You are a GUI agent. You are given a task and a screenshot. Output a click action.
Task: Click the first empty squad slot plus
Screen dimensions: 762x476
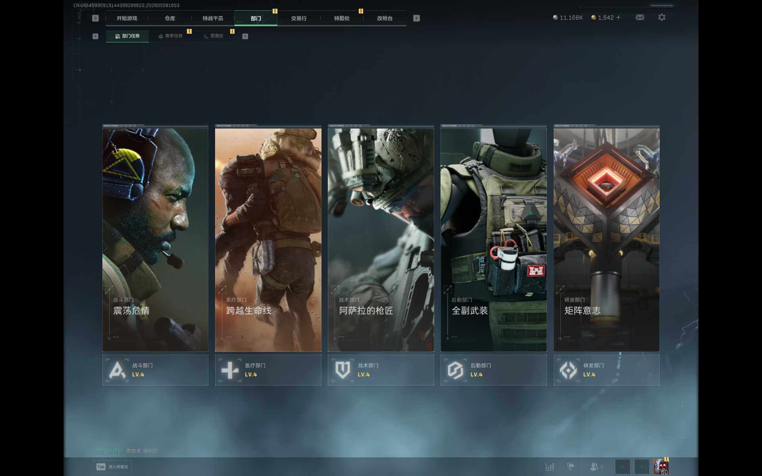point(622,467)
